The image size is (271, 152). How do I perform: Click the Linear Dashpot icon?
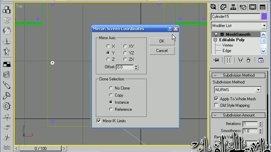pyautogui.click(x=7, y=85)
